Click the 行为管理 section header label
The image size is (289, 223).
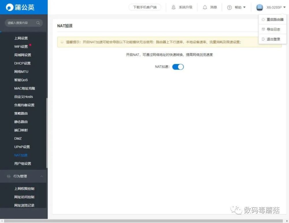click(20, 176)
